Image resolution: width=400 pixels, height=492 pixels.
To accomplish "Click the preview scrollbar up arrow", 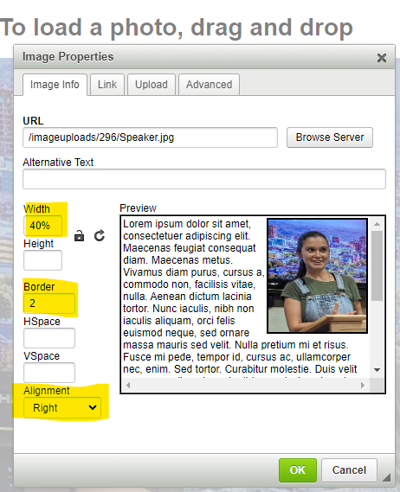I will pos(377,224).
